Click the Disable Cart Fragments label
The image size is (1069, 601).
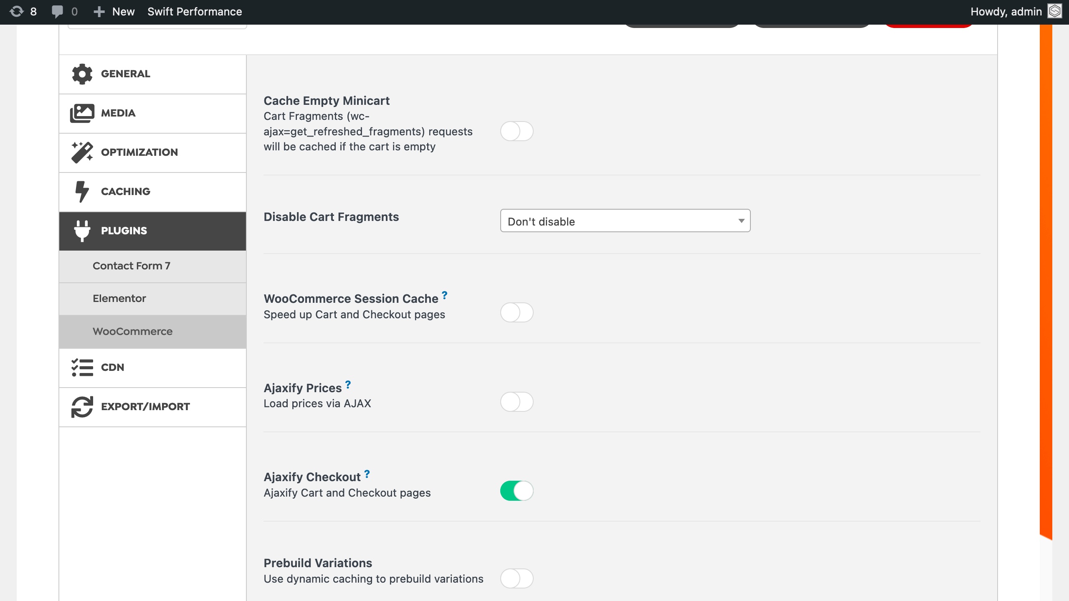tap(331, 217)
